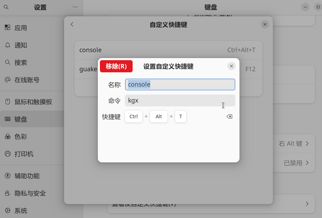The width and height of the screenshot is (322, 218).
Task: Open 鼠标和触摸板 settings
Action: point(33,102)
